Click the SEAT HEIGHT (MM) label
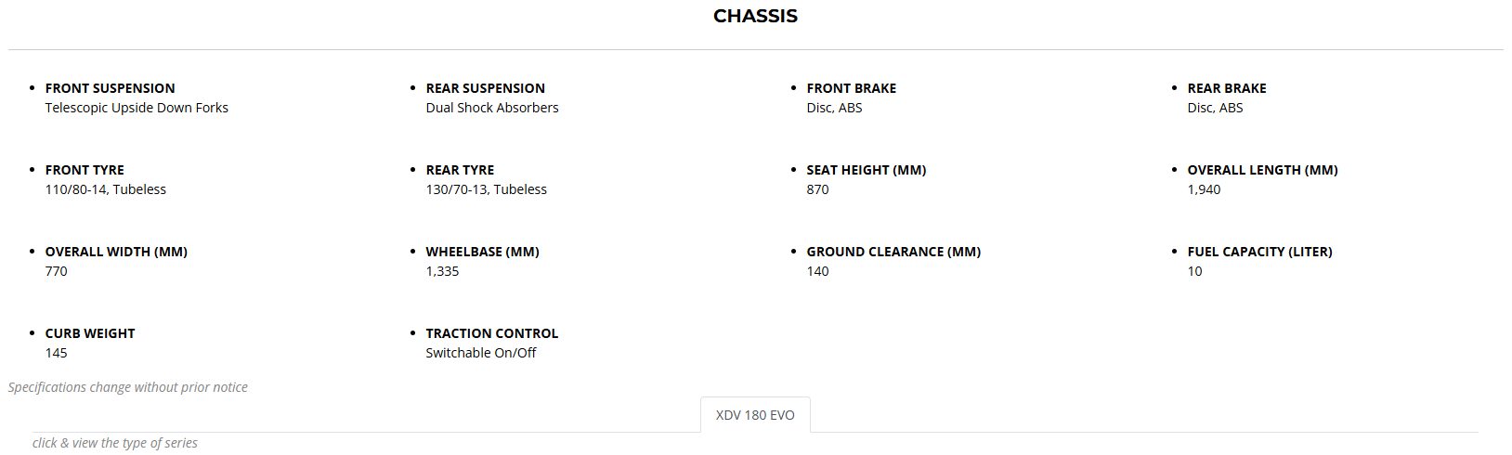Image resolution: width=1512 pixels, height=455 pixels. [866, 170]
